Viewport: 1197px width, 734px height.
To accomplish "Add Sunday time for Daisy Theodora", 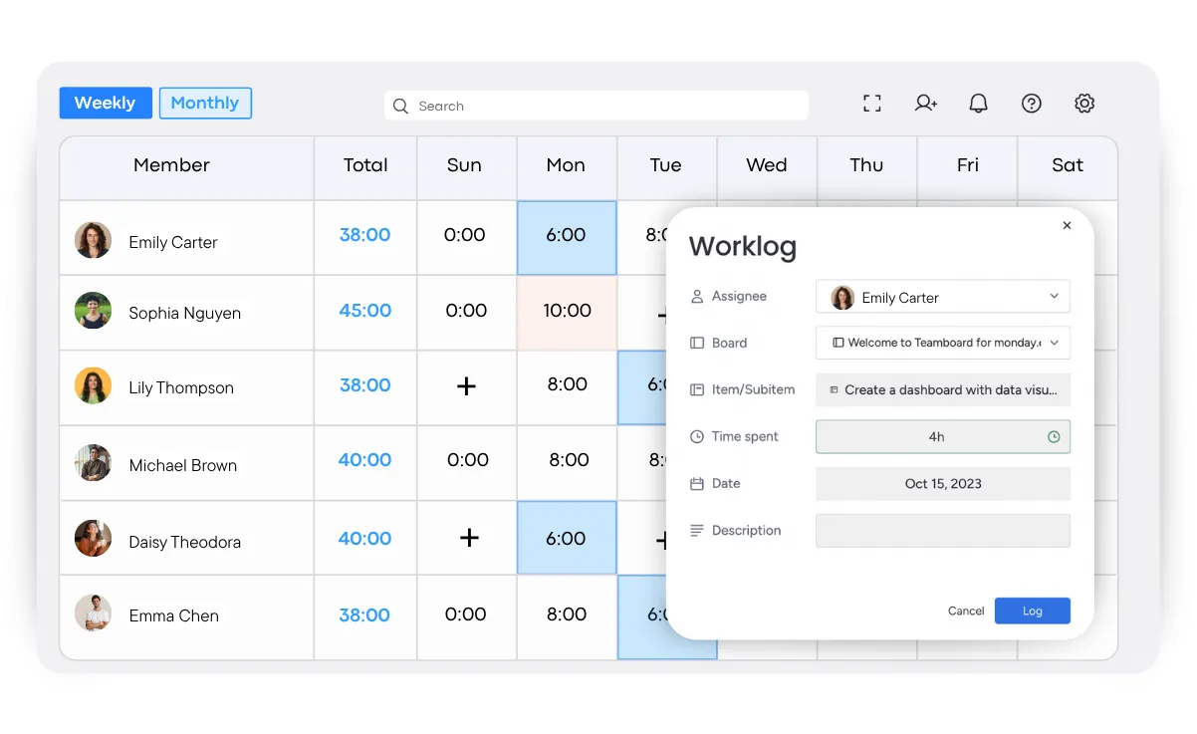I will tap(469, 538).
